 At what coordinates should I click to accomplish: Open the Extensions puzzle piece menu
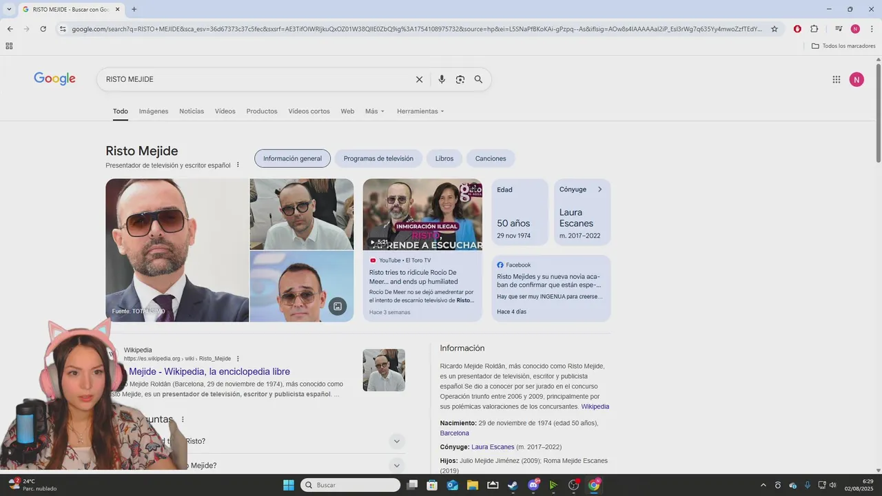[814, 29]
